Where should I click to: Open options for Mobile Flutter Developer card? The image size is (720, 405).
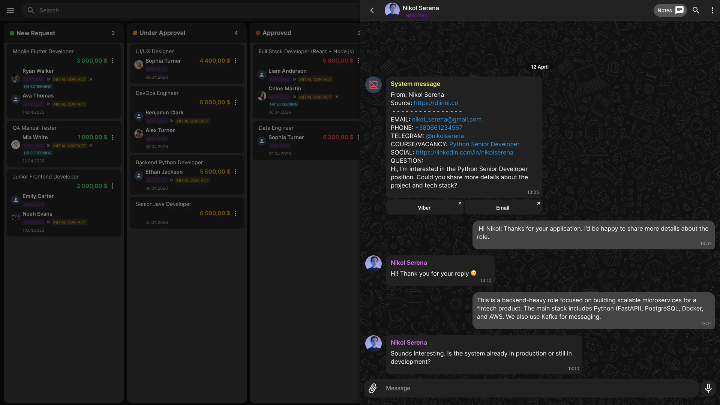[x=112, y=61]
